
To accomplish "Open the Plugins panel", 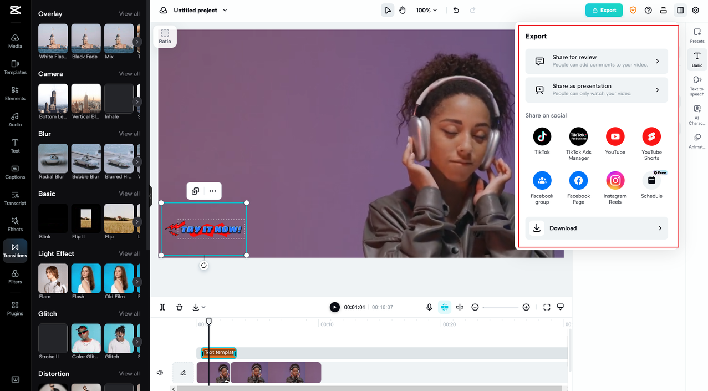I will [15, 308].
